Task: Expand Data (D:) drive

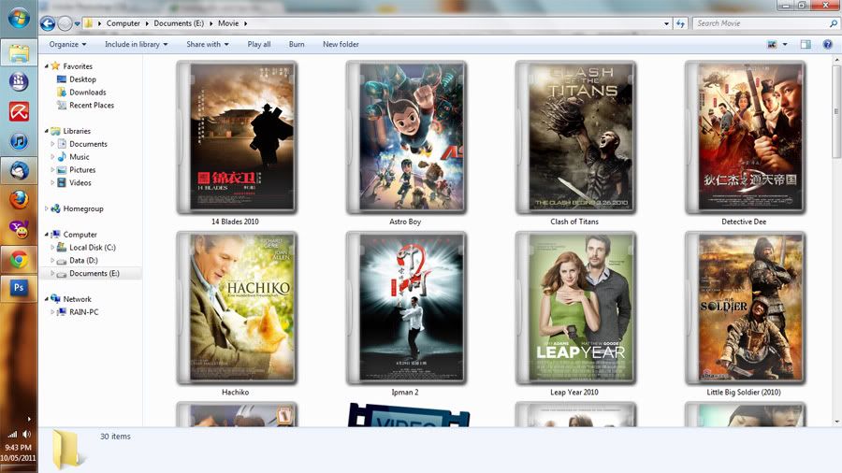Action: (52, 260)
